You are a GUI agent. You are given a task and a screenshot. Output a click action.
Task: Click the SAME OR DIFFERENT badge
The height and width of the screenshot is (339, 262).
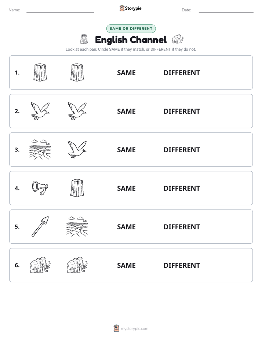pos(131,29)
